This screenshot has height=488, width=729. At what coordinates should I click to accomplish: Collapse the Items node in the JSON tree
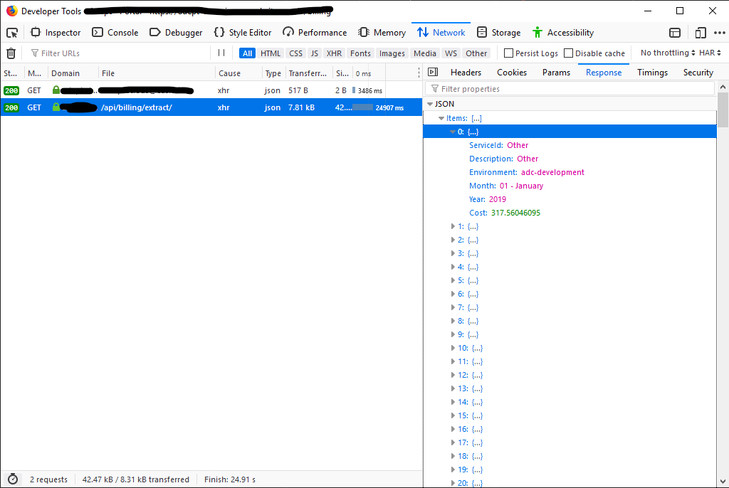coord(441,117)
